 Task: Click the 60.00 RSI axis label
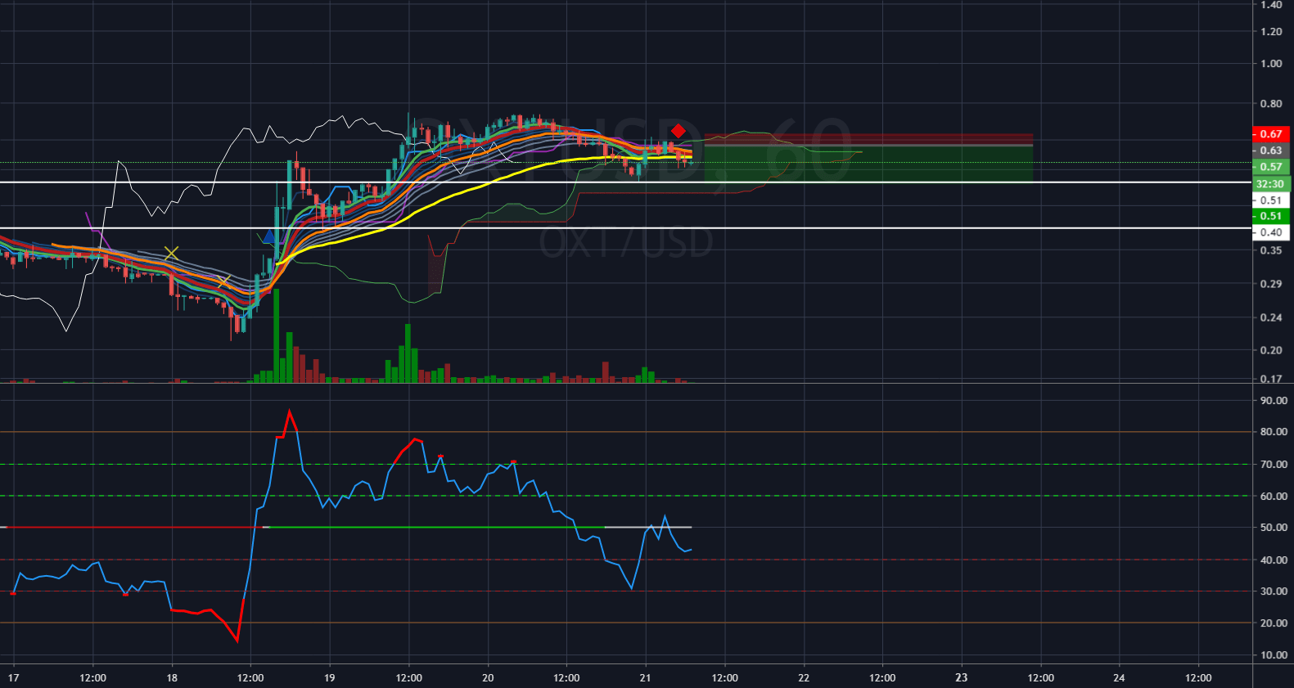click(1274, 496)
